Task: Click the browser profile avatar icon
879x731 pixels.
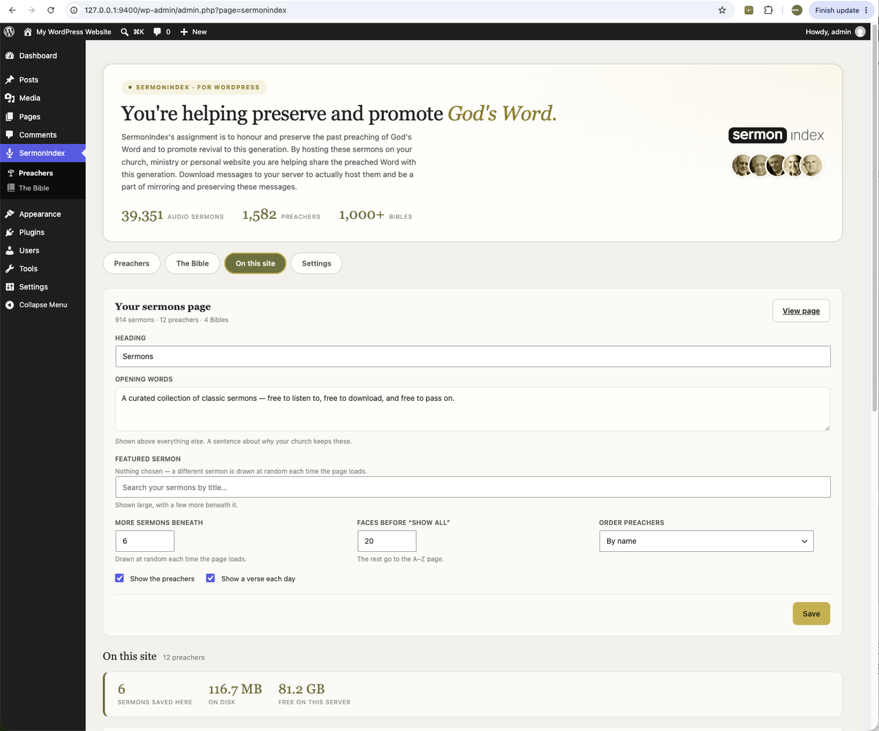Action: [x=797, y=10]
